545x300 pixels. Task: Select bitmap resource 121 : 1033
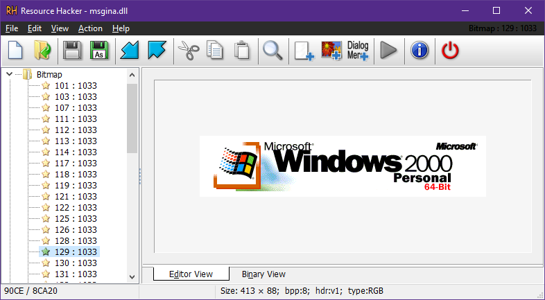click(x=76, y=197)
